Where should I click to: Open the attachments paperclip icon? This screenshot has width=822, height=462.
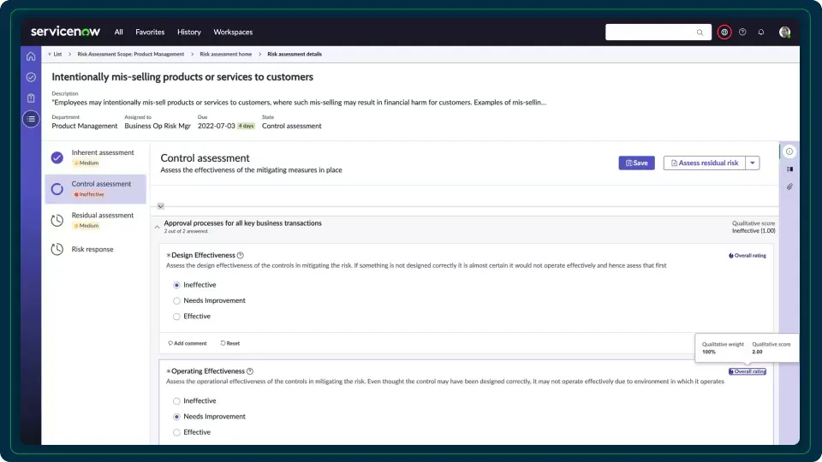point(789,187)
